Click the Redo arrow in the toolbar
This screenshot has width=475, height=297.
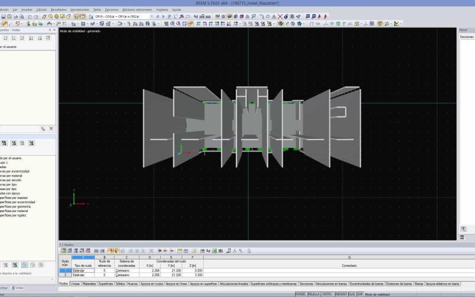[x=36, y=17]
